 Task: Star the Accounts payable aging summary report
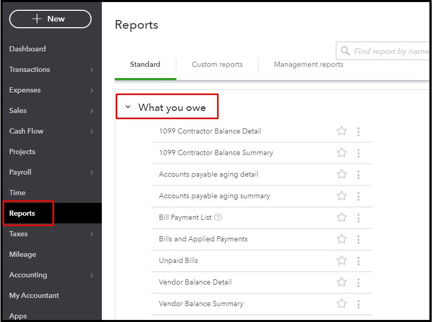341,196
